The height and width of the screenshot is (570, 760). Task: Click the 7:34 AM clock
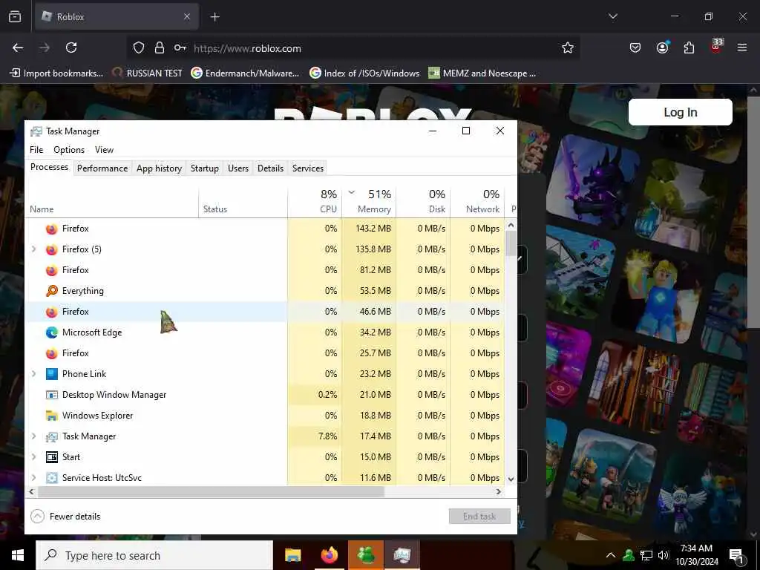click(x=696, y=548)
